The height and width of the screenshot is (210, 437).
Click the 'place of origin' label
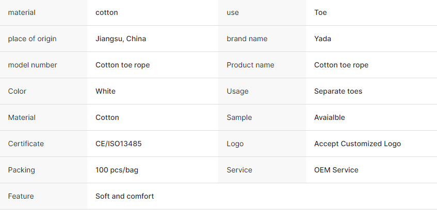point(32,39)
